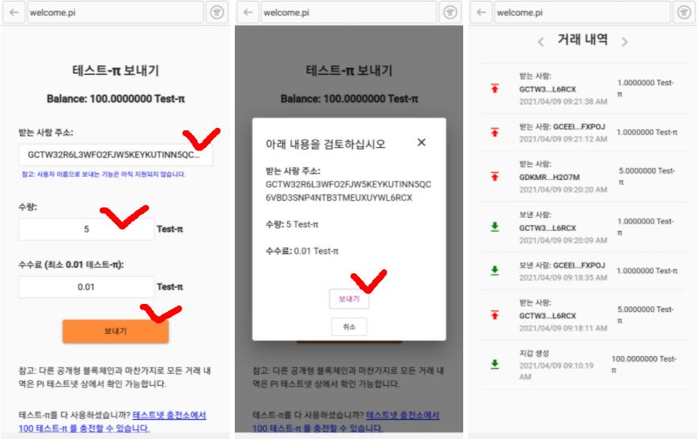Click the welcome.pi address bar on transaction history screen
The width and height of the screenshot is (698, 439).
pyautogui.click(x=582, y=13)
